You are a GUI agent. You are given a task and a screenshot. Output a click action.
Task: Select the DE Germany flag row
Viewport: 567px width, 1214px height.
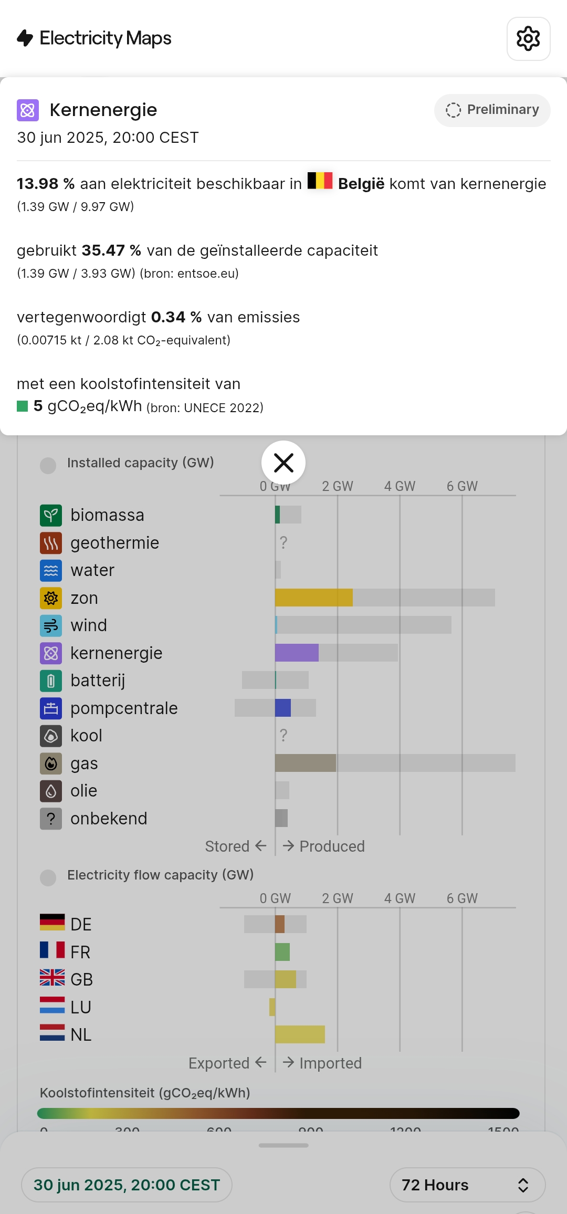[x=66, y=924]
